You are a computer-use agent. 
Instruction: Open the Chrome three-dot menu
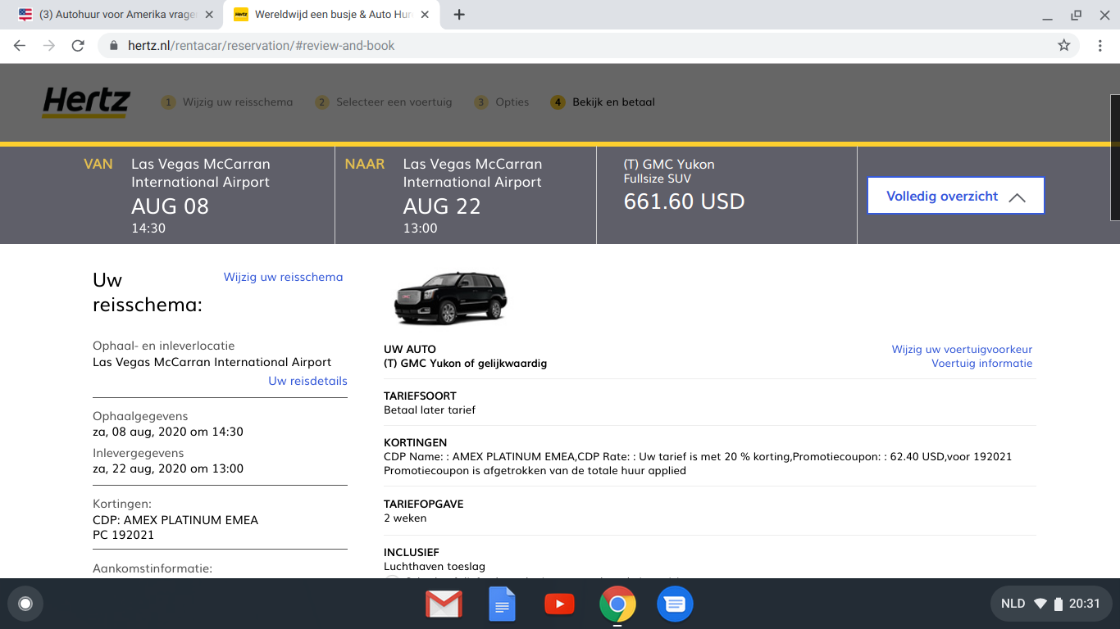[1100, 46]
